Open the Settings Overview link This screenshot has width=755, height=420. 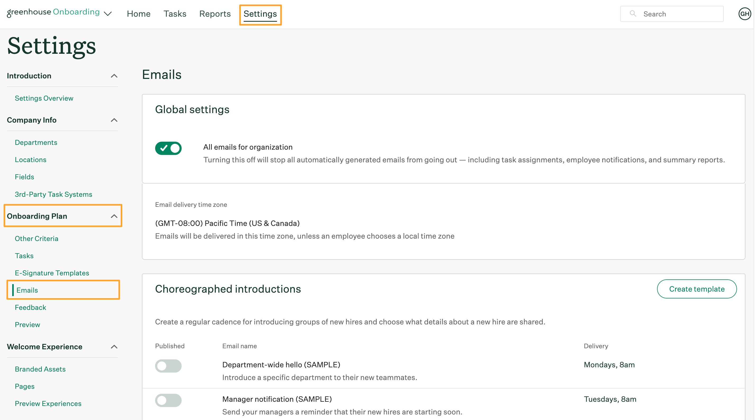point(44,98)
